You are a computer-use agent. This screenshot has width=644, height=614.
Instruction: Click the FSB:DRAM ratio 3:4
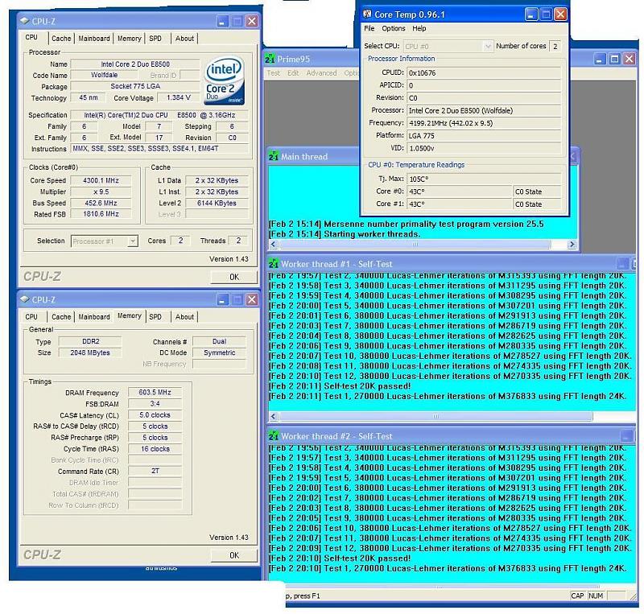pyautogui.click(x=155, y=404)
